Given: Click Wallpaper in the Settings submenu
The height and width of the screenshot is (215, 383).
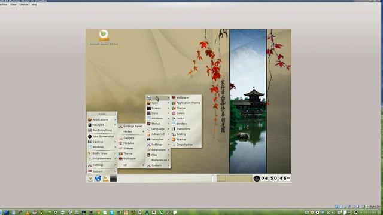Looking at the screenshot, I should [132, 159].
